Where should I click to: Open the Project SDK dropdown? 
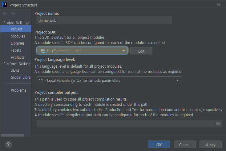point(82,51)
